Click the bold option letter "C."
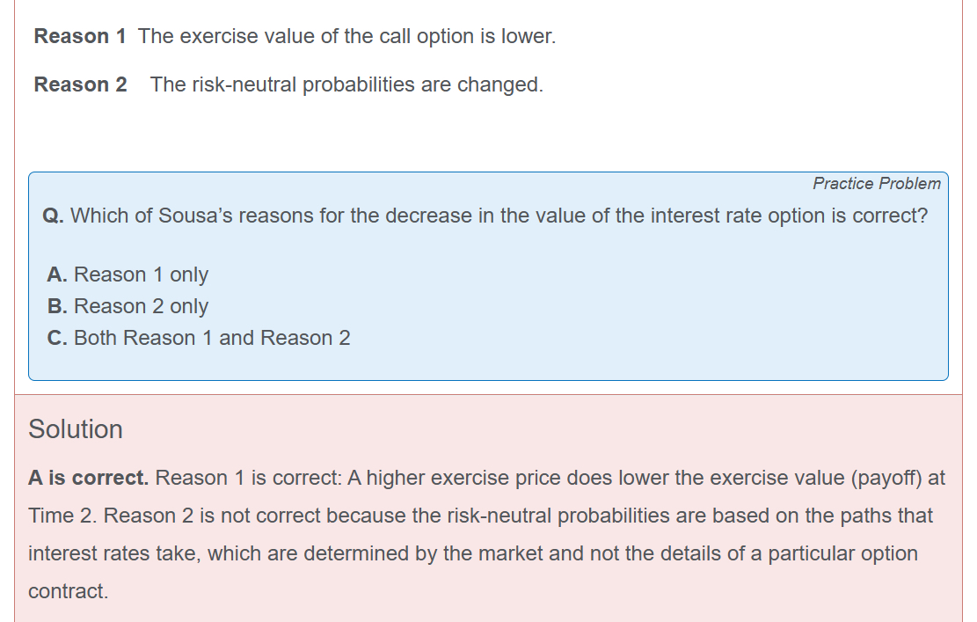Viewport: 977px width, 622px height. pos(57,338)
